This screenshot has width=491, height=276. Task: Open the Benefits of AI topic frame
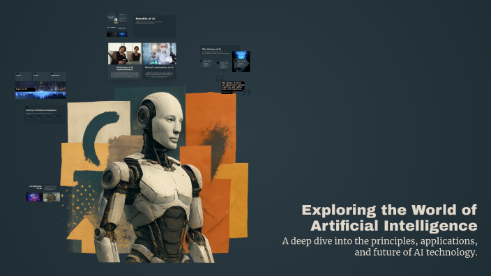coord(155,26)
